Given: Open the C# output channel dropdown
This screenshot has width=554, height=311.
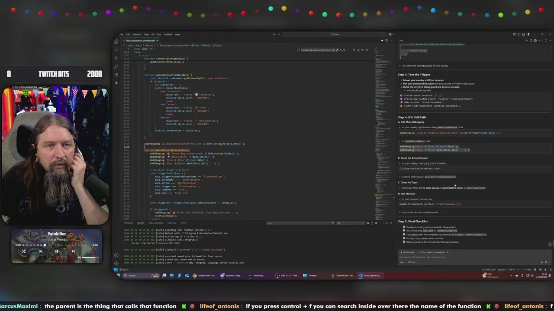Looking at the screenshot, I should coord(351,223).
